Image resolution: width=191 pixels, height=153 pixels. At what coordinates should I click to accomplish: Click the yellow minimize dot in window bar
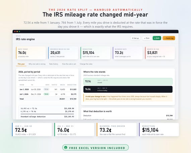tap(17, 32)
